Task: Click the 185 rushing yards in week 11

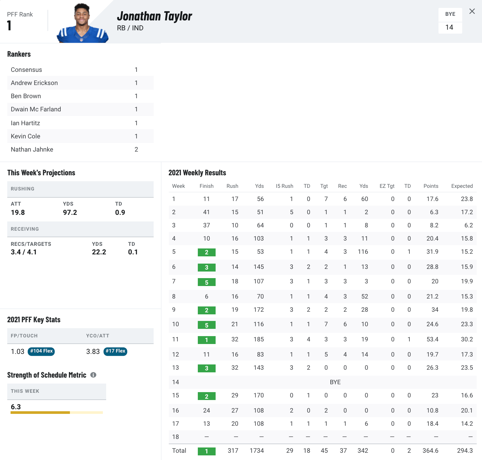Action: point(259,339)
